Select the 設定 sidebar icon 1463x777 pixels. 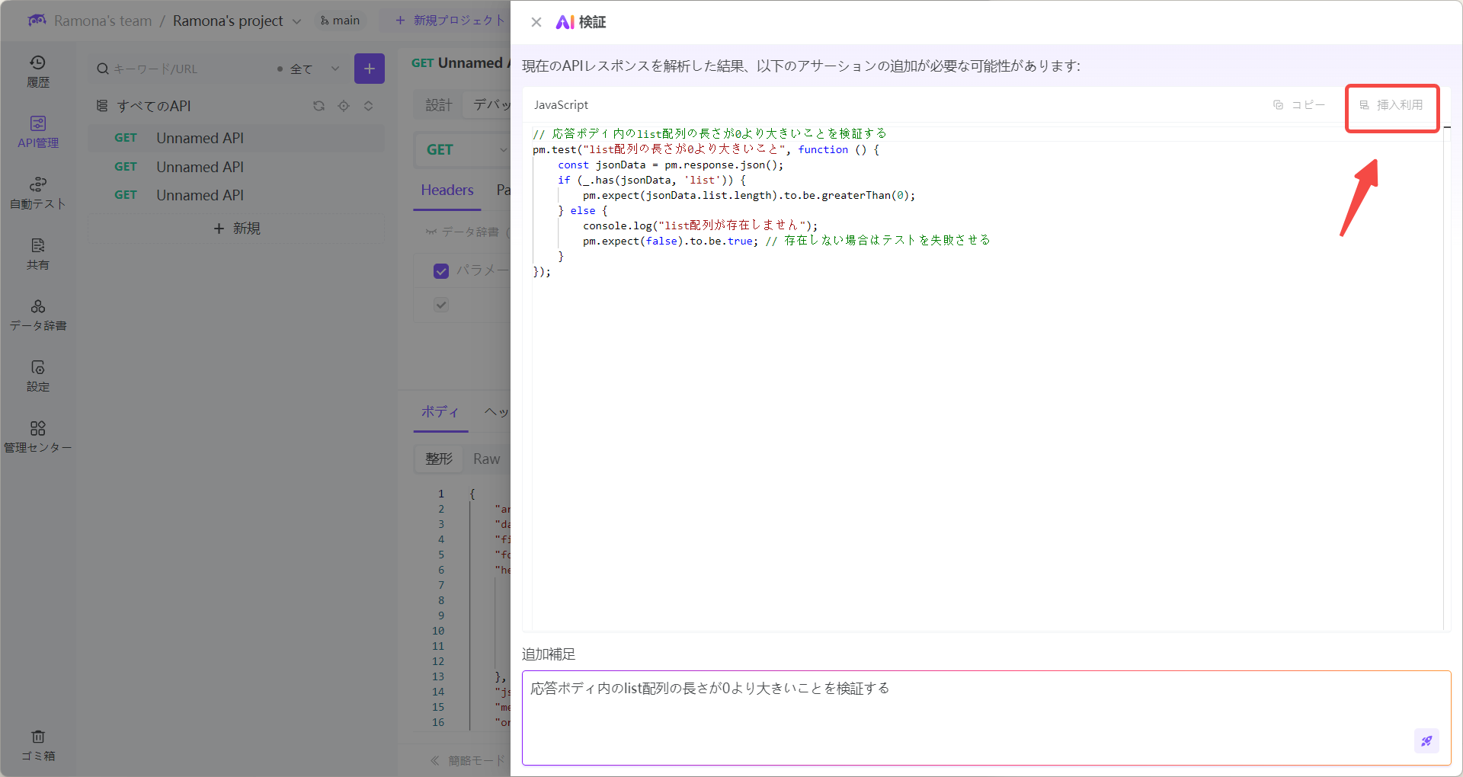click(37, 374)
